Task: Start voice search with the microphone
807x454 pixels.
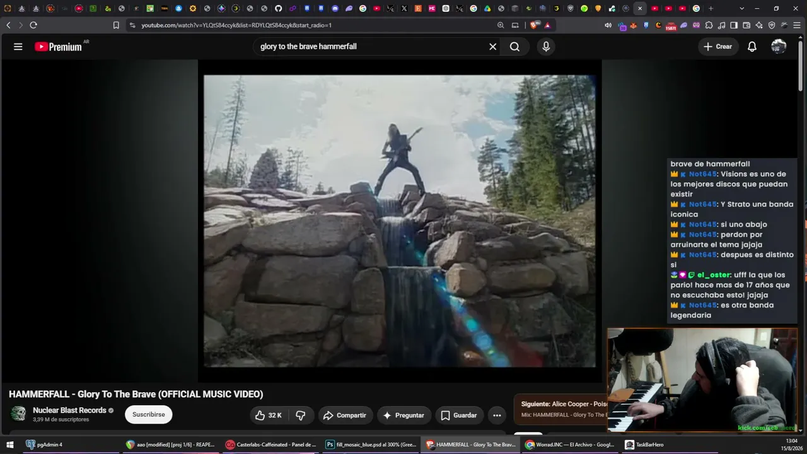Action: (546, 47)
